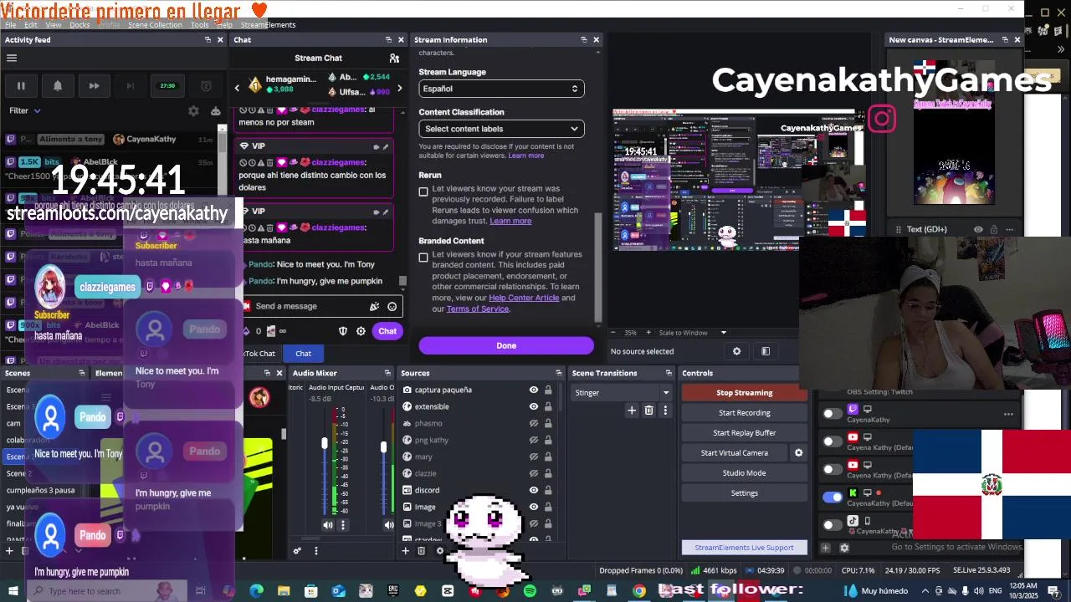
Task: Tick the Rerun checkbox
Action: [423, 191]
